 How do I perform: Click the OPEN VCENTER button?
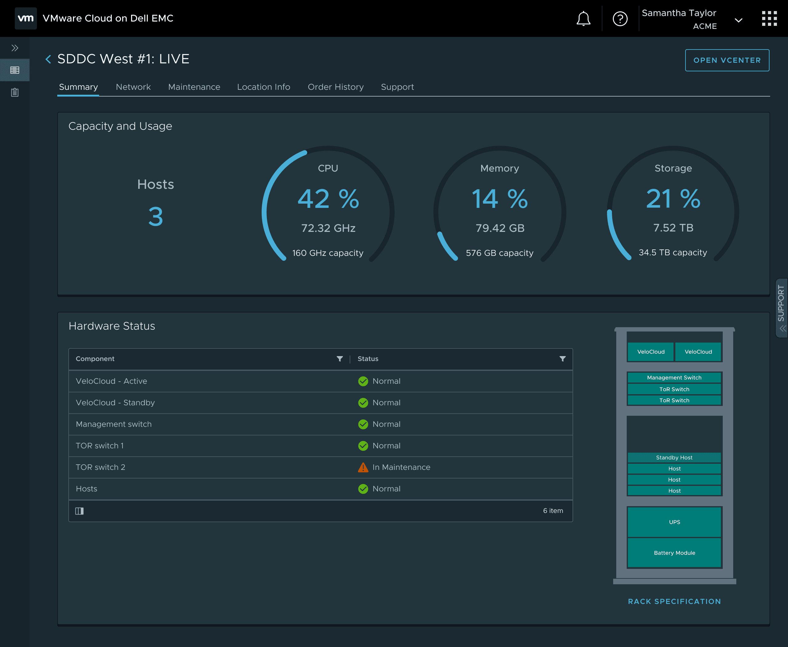point(727,60)
